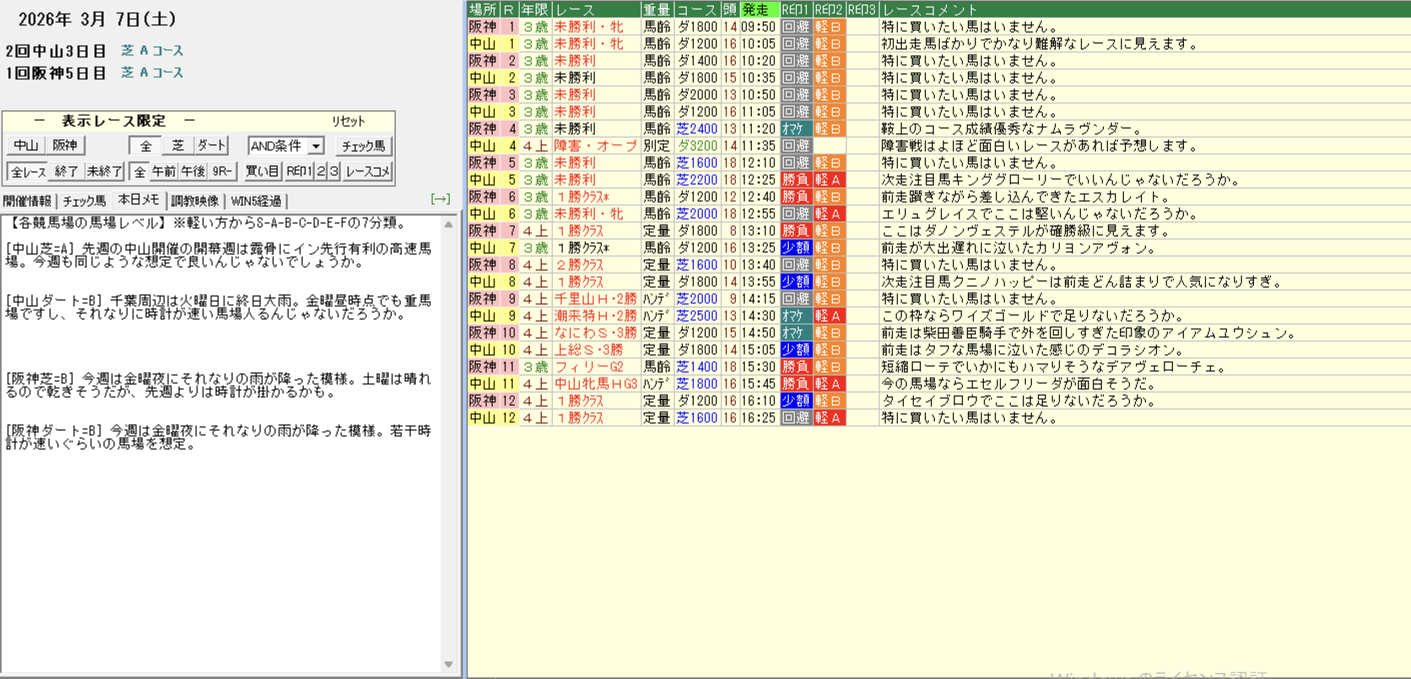Toggle the 芝 surface filter button
The height and width of the screenshot is (679, 1411).
[x=177, y=145]
